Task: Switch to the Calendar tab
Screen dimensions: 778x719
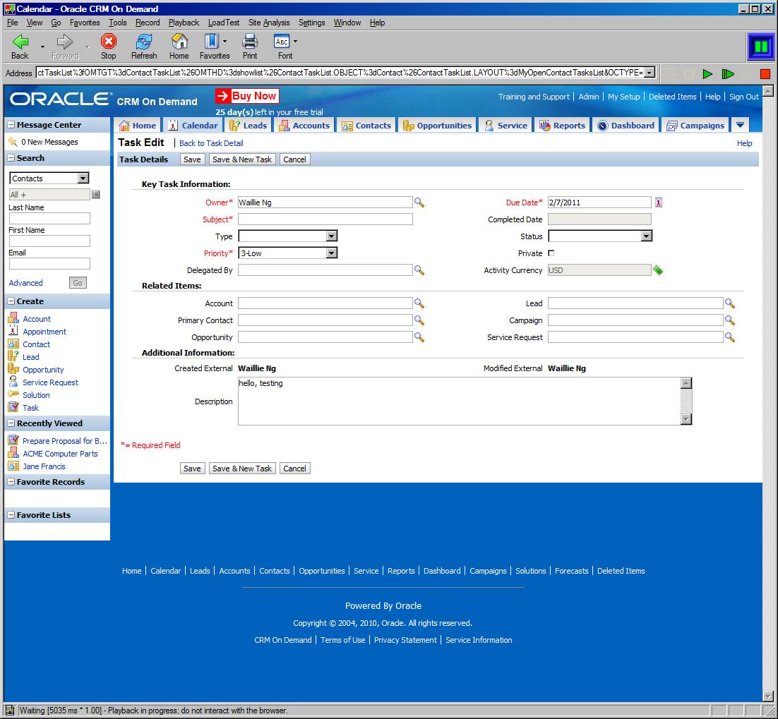Action: (x=193, y=126)
